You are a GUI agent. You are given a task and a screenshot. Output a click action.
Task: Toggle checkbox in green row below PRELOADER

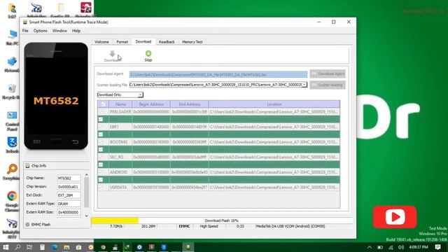101,119
